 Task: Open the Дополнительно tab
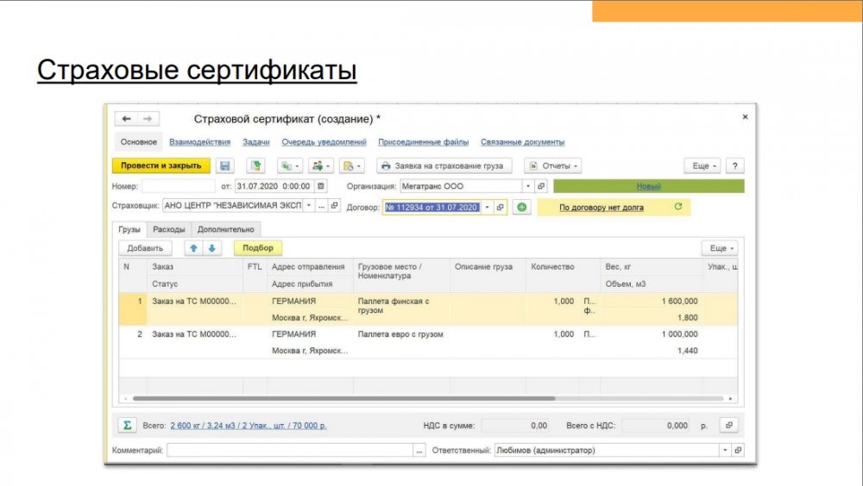pyautogui.click(x=226, y=229)
